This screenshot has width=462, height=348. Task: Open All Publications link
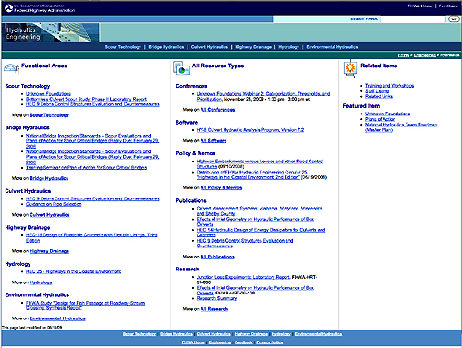click(x=217, y=257)
